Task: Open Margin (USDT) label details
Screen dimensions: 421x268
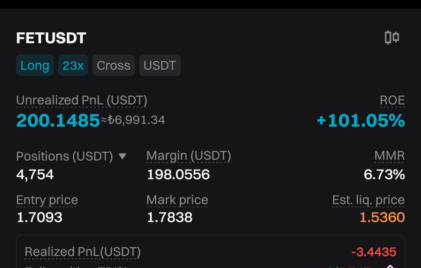Action: click(x=189, y=156)
